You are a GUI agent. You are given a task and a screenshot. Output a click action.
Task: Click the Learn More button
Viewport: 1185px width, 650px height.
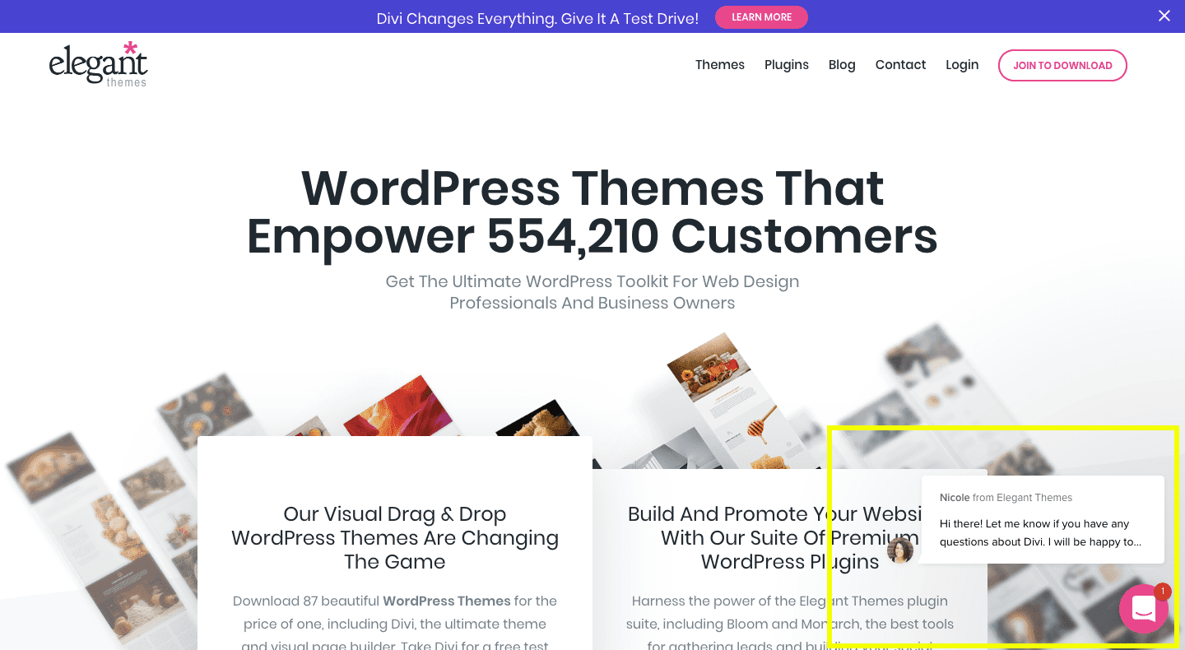click(x=761, y=17)
